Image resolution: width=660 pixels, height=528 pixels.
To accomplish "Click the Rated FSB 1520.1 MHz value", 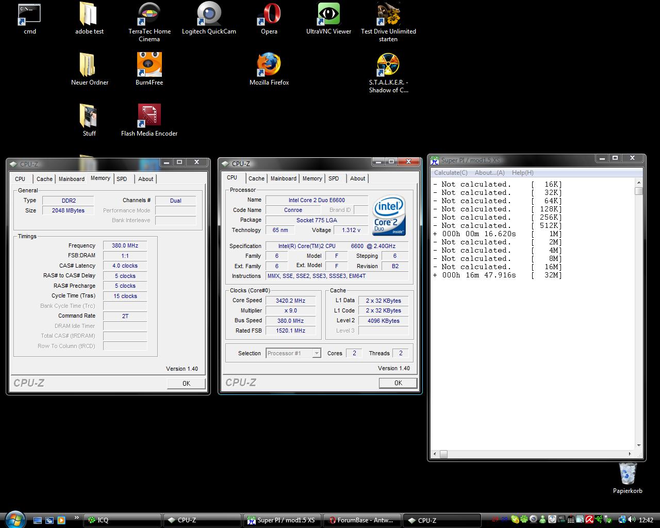I will (x=290, y=331).
